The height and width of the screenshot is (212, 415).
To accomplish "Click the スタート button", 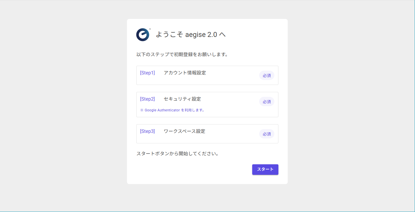I will pos(265,170).
